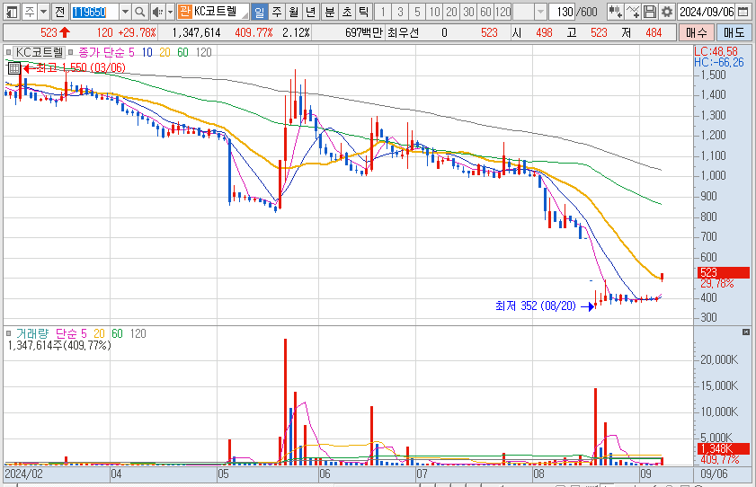Viewport: 756px width, 487px height.
Task: Select the 20 interval button
Action: pos(452,12)
